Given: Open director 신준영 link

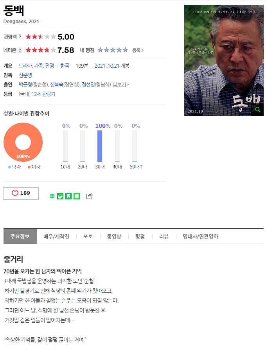Looking at the screenshot, I should (x=25, y=75).
